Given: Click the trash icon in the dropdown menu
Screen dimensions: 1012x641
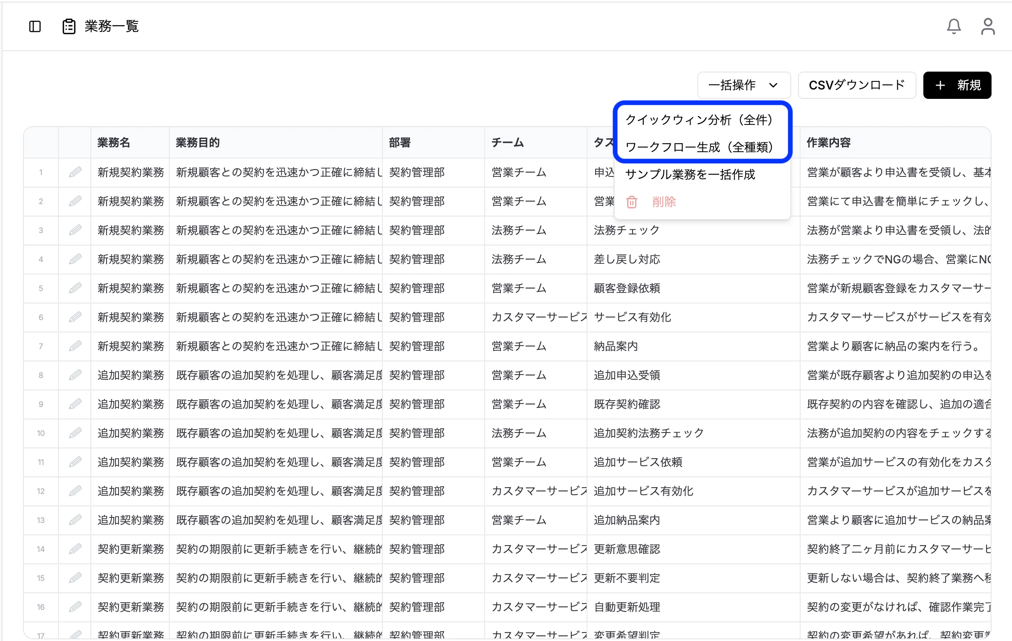Looking at the screenshot, I should pos(632,202).
